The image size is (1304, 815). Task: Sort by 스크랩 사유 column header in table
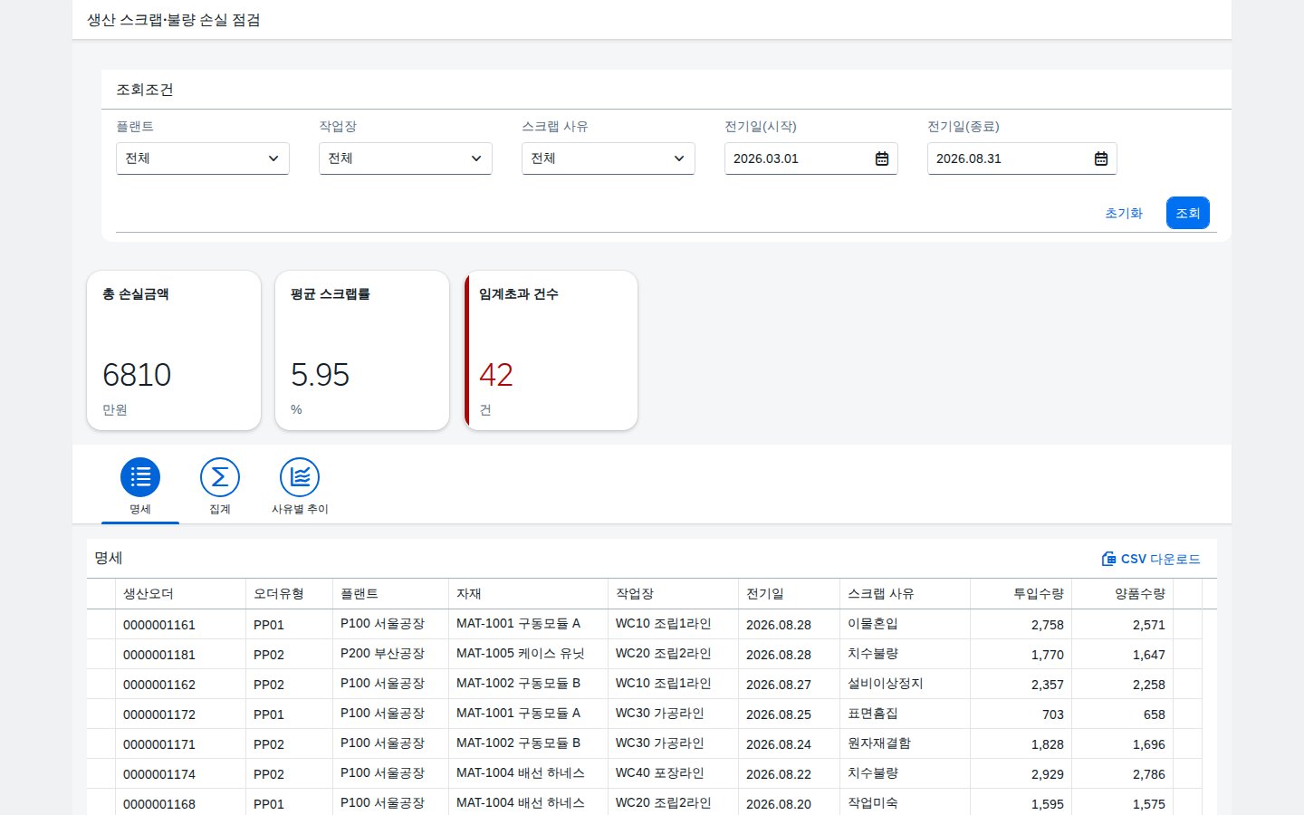(906, 594)
